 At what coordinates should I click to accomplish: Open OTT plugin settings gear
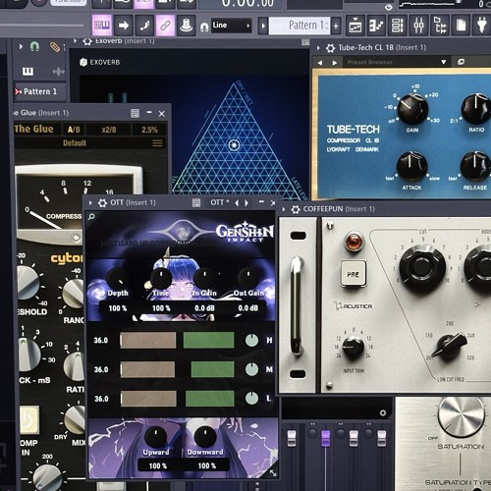click(x=102, y=203)
